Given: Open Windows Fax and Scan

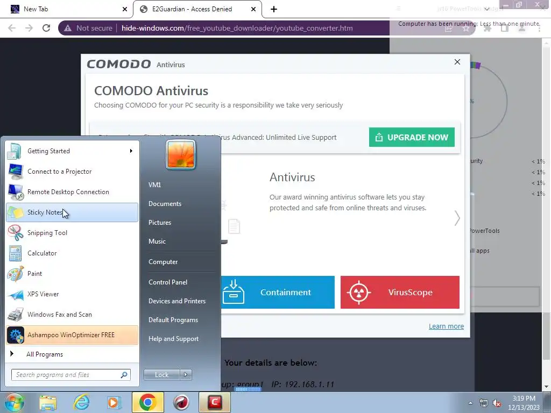Looking at the screenshot, I should click(x=72, y=314).
